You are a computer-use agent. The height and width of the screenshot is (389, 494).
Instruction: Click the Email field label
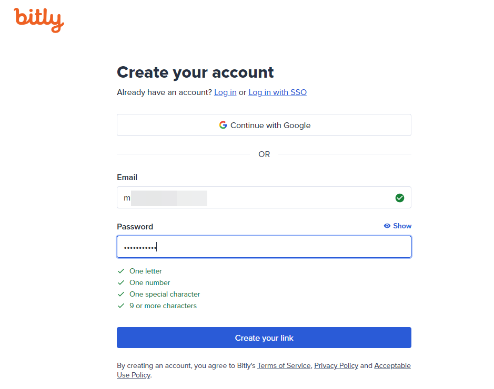point(127,177)
